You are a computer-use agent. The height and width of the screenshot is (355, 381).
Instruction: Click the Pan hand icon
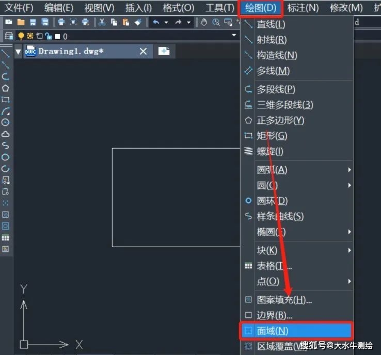coord(203,22)
